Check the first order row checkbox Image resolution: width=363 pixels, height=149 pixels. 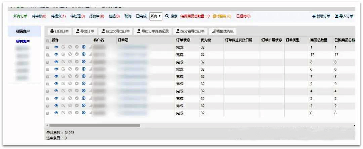point(47,48)
